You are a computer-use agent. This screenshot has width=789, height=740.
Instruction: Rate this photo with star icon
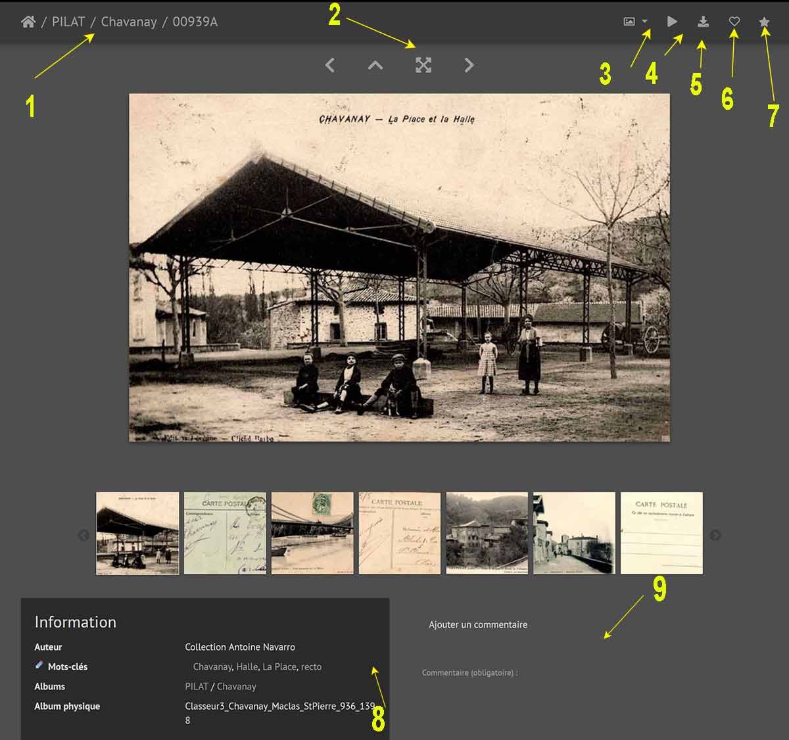coord(764,22)
